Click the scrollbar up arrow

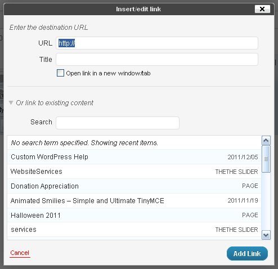[266, 141]
